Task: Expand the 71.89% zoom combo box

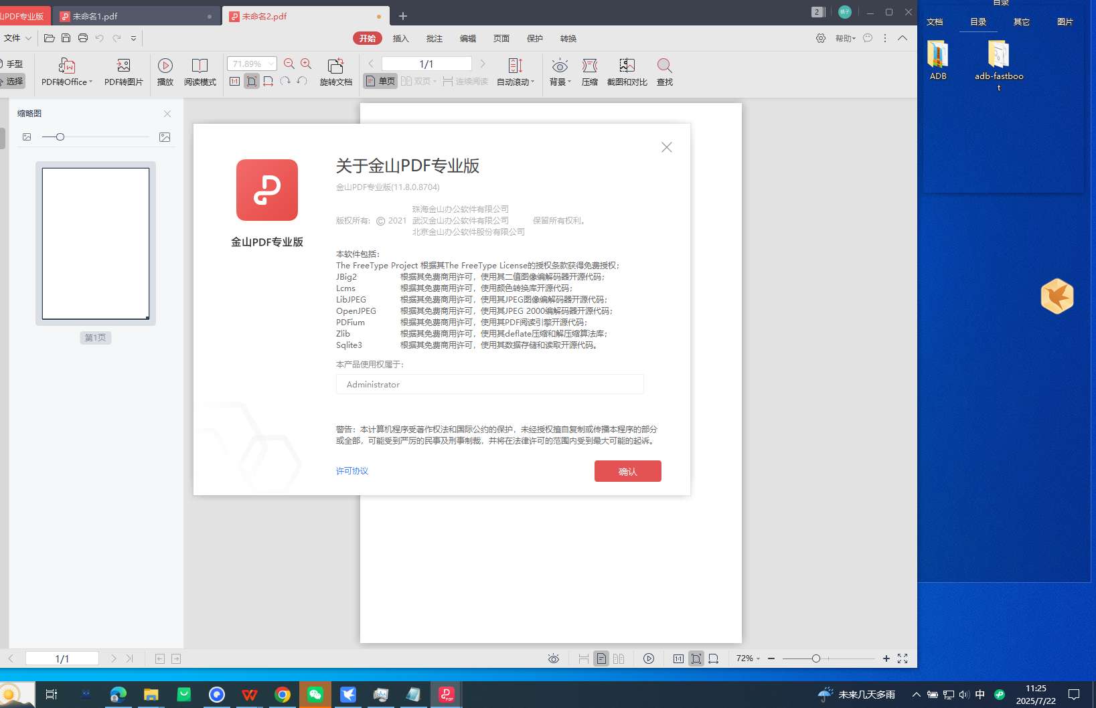Action: (x=270, y=64)
